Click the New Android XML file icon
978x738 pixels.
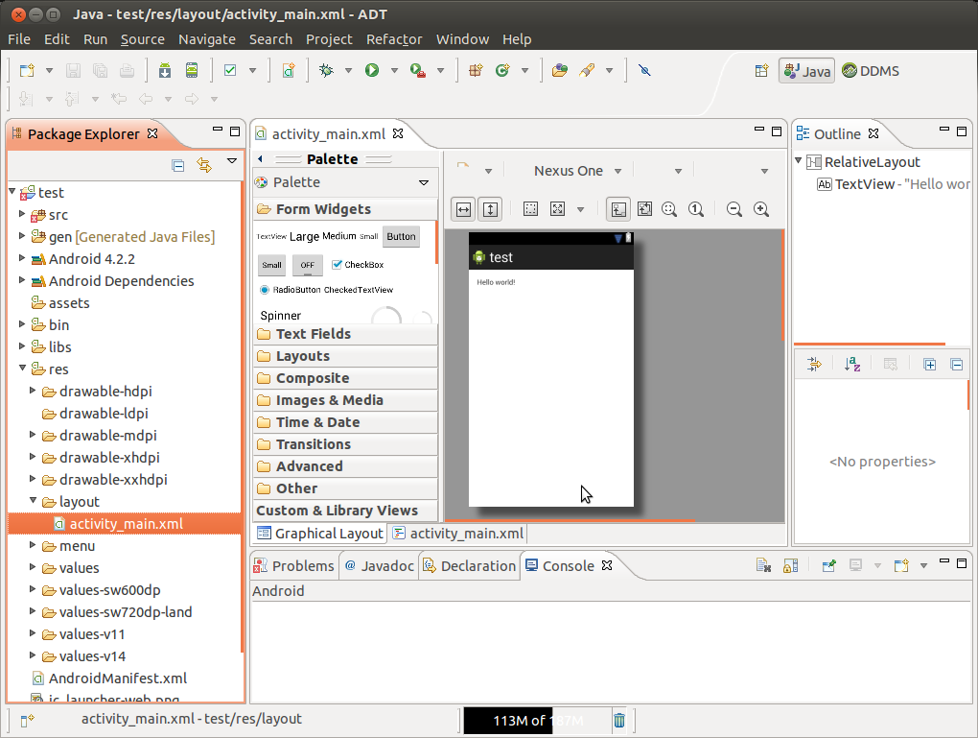pyautogui.click(x=289, y=71)
